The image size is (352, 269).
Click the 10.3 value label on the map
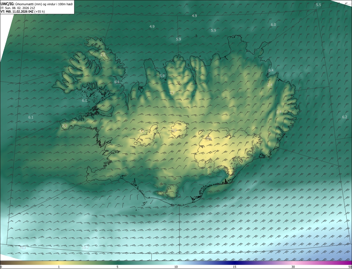pos(23,248)
